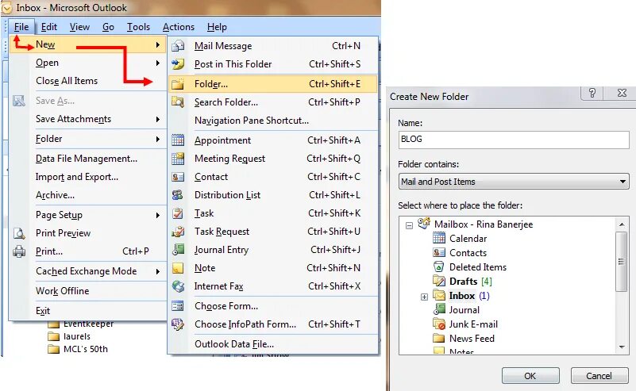
Task: Choose Outlook Data File
Action: [x=234, y=344]
